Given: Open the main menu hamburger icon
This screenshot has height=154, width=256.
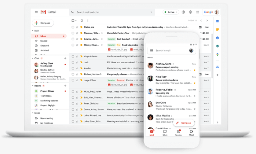Looking at the screenshot, I should pos(36,12).
